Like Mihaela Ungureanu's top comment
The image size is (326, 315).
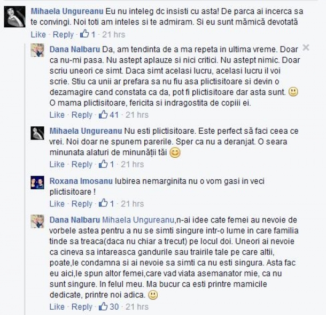click(38, 34)
